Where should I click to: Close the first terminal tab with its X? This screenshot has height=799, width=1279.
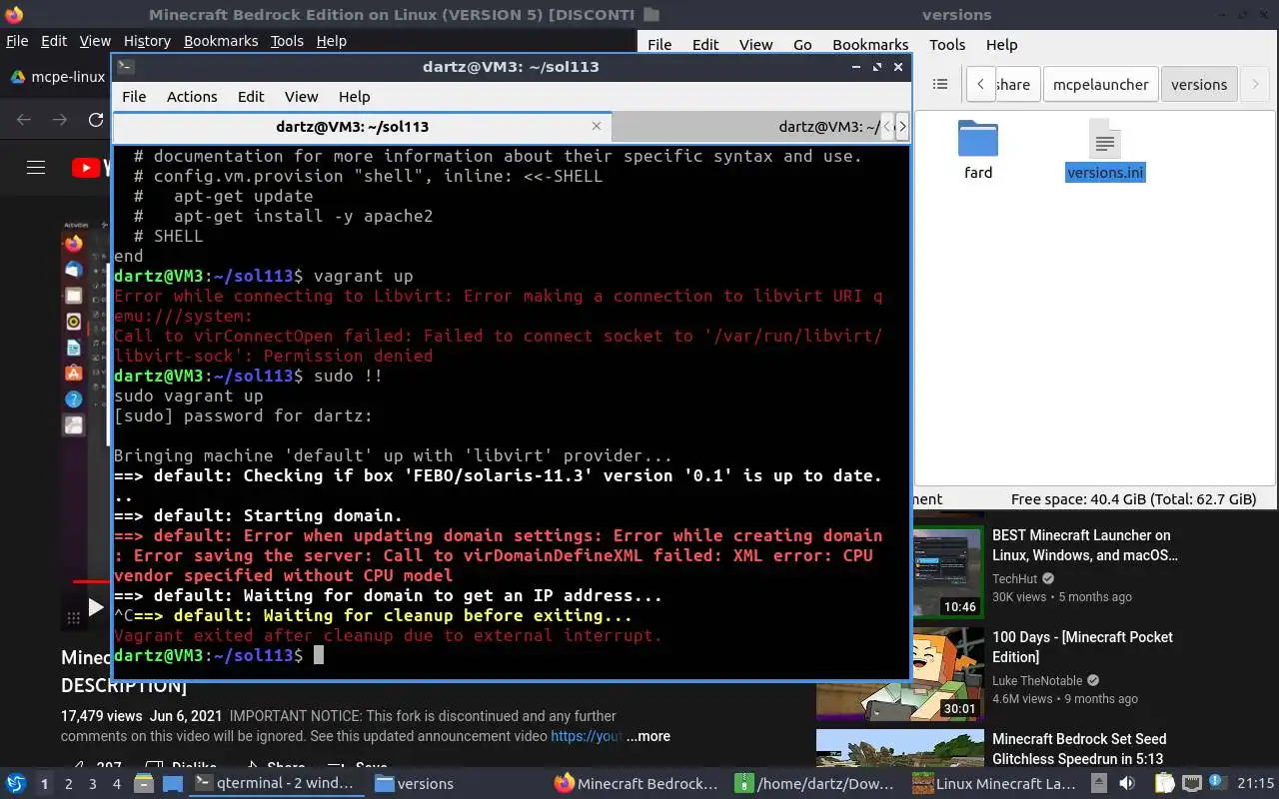[x=597, y=126]
